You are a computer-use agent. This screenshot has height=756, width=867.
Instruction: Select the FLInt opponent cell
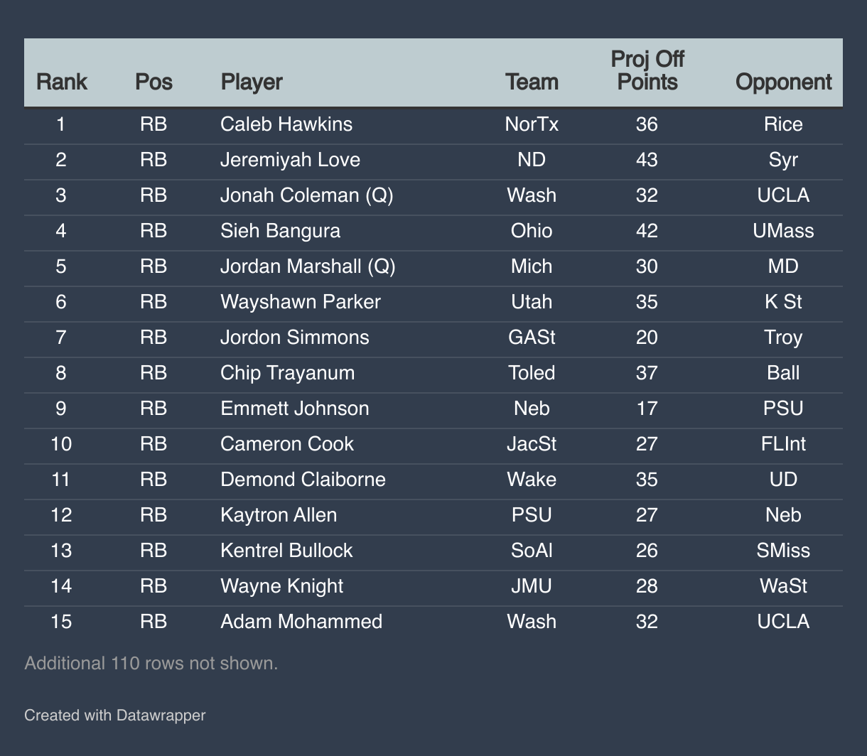(783, 444)
